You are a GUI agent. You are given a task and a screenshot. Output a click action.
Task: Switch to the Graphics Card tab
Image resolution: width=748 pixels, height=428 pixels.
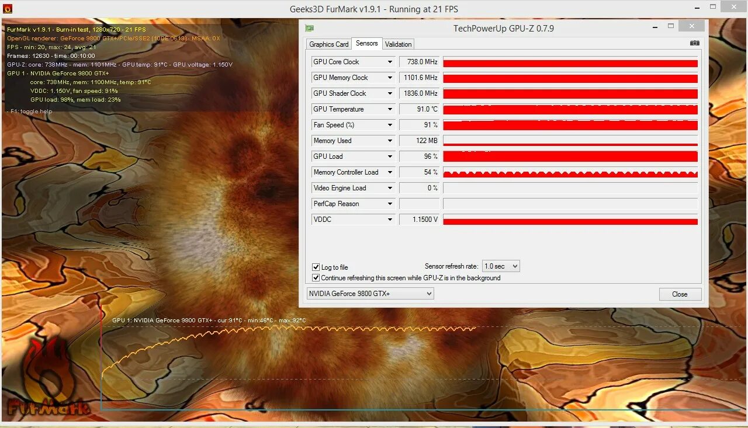tap(329, 44)
